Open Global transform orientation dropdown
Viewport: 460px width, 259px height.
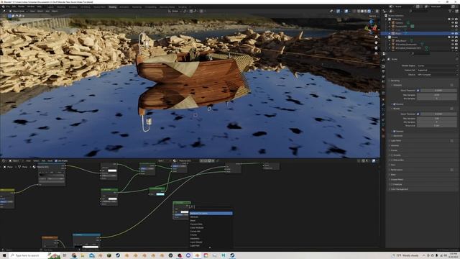tap(174, 12)
